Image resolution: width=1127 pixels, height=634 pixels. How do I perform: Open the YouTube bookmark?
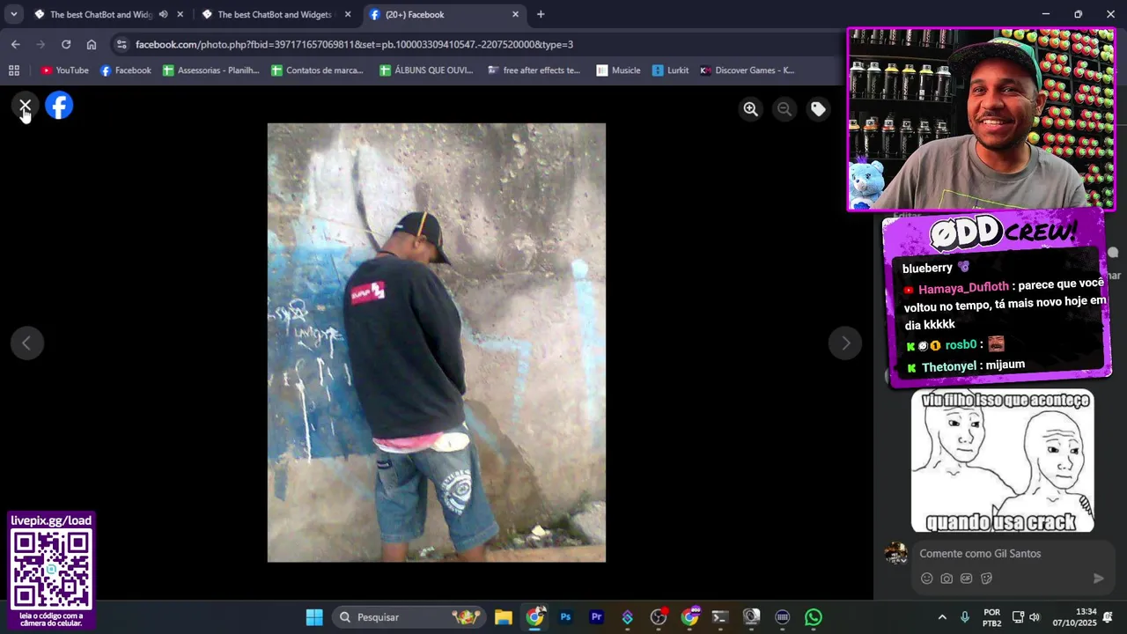coord(64,70)
